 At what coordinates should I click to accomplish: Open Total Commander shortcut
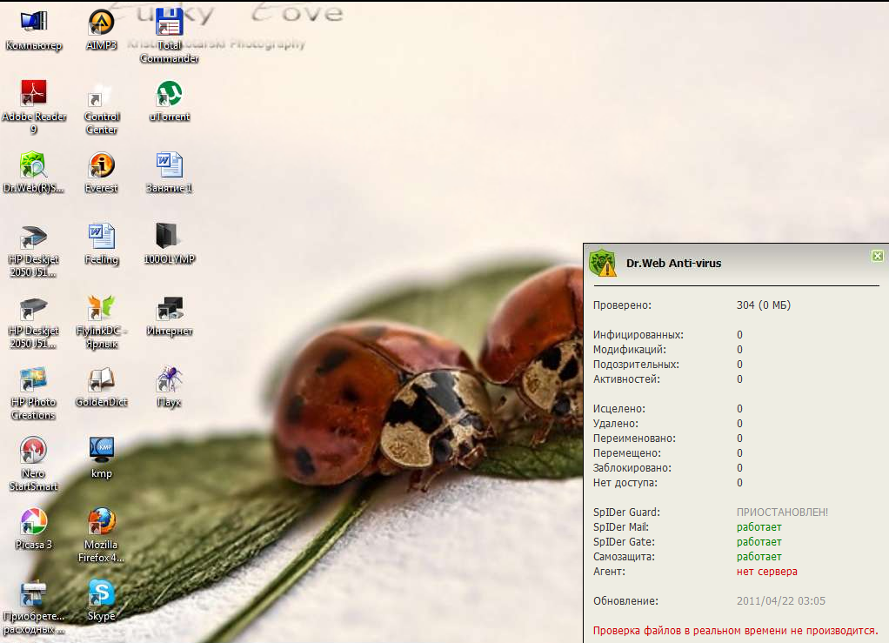[170, 23]
